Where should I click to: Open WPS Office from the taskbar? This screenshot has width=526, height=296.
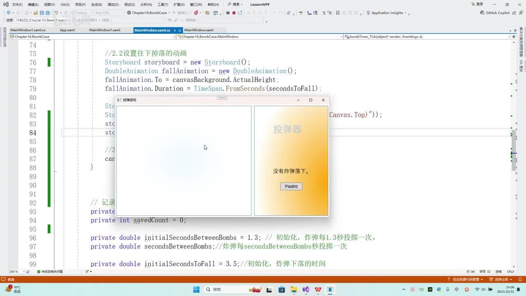tap(318, 289)
